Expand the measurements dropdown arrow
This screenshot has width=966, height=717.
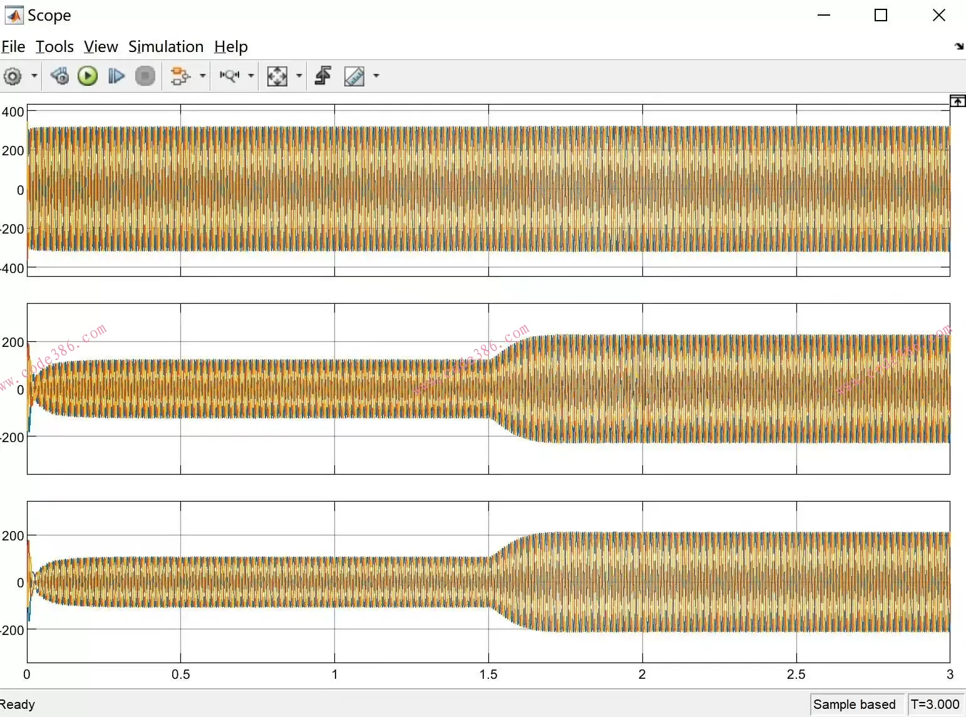click(376, 76)
